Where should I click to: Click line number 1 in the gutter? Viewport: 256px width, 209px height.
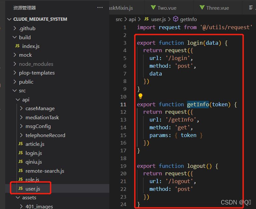click(125, 27)
